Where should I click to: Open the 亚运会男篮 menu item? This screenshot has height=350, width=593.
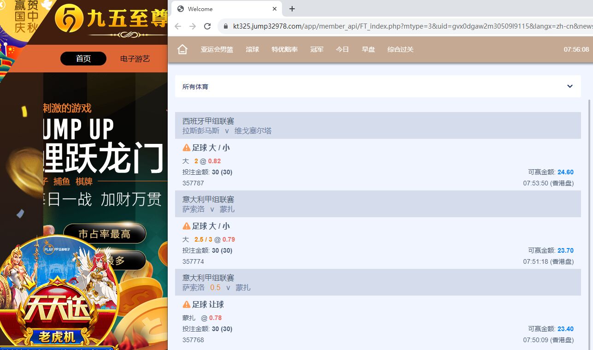click(x=217, y=49)
